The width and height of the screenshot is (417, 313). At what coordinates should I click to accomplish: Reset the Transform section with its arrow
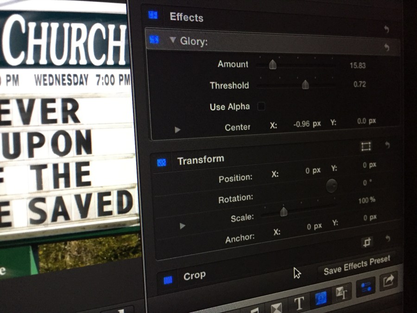tap(387, 146)
